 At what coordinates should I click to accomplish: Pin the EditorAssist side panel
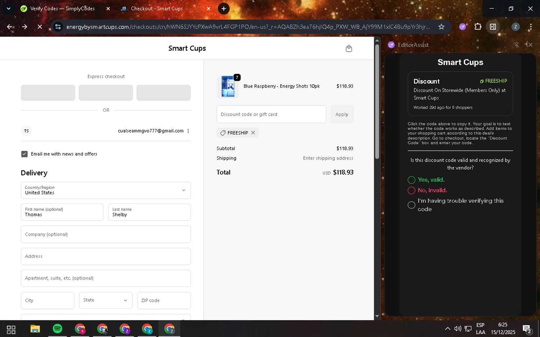517,45
